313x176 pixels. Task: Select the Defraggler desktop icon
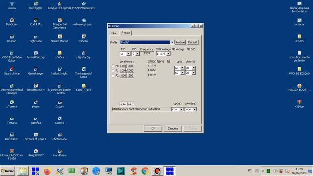point(36,5)
